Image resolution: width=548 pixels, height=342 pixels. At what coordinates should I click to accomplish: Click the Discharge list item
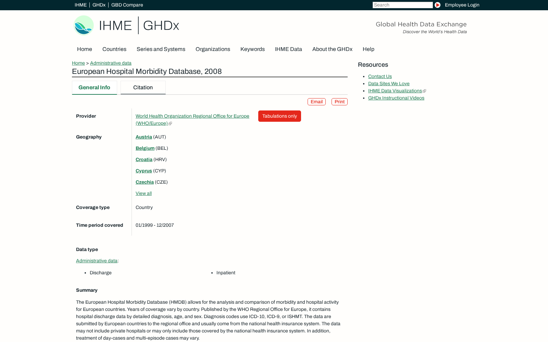(101, 273)
